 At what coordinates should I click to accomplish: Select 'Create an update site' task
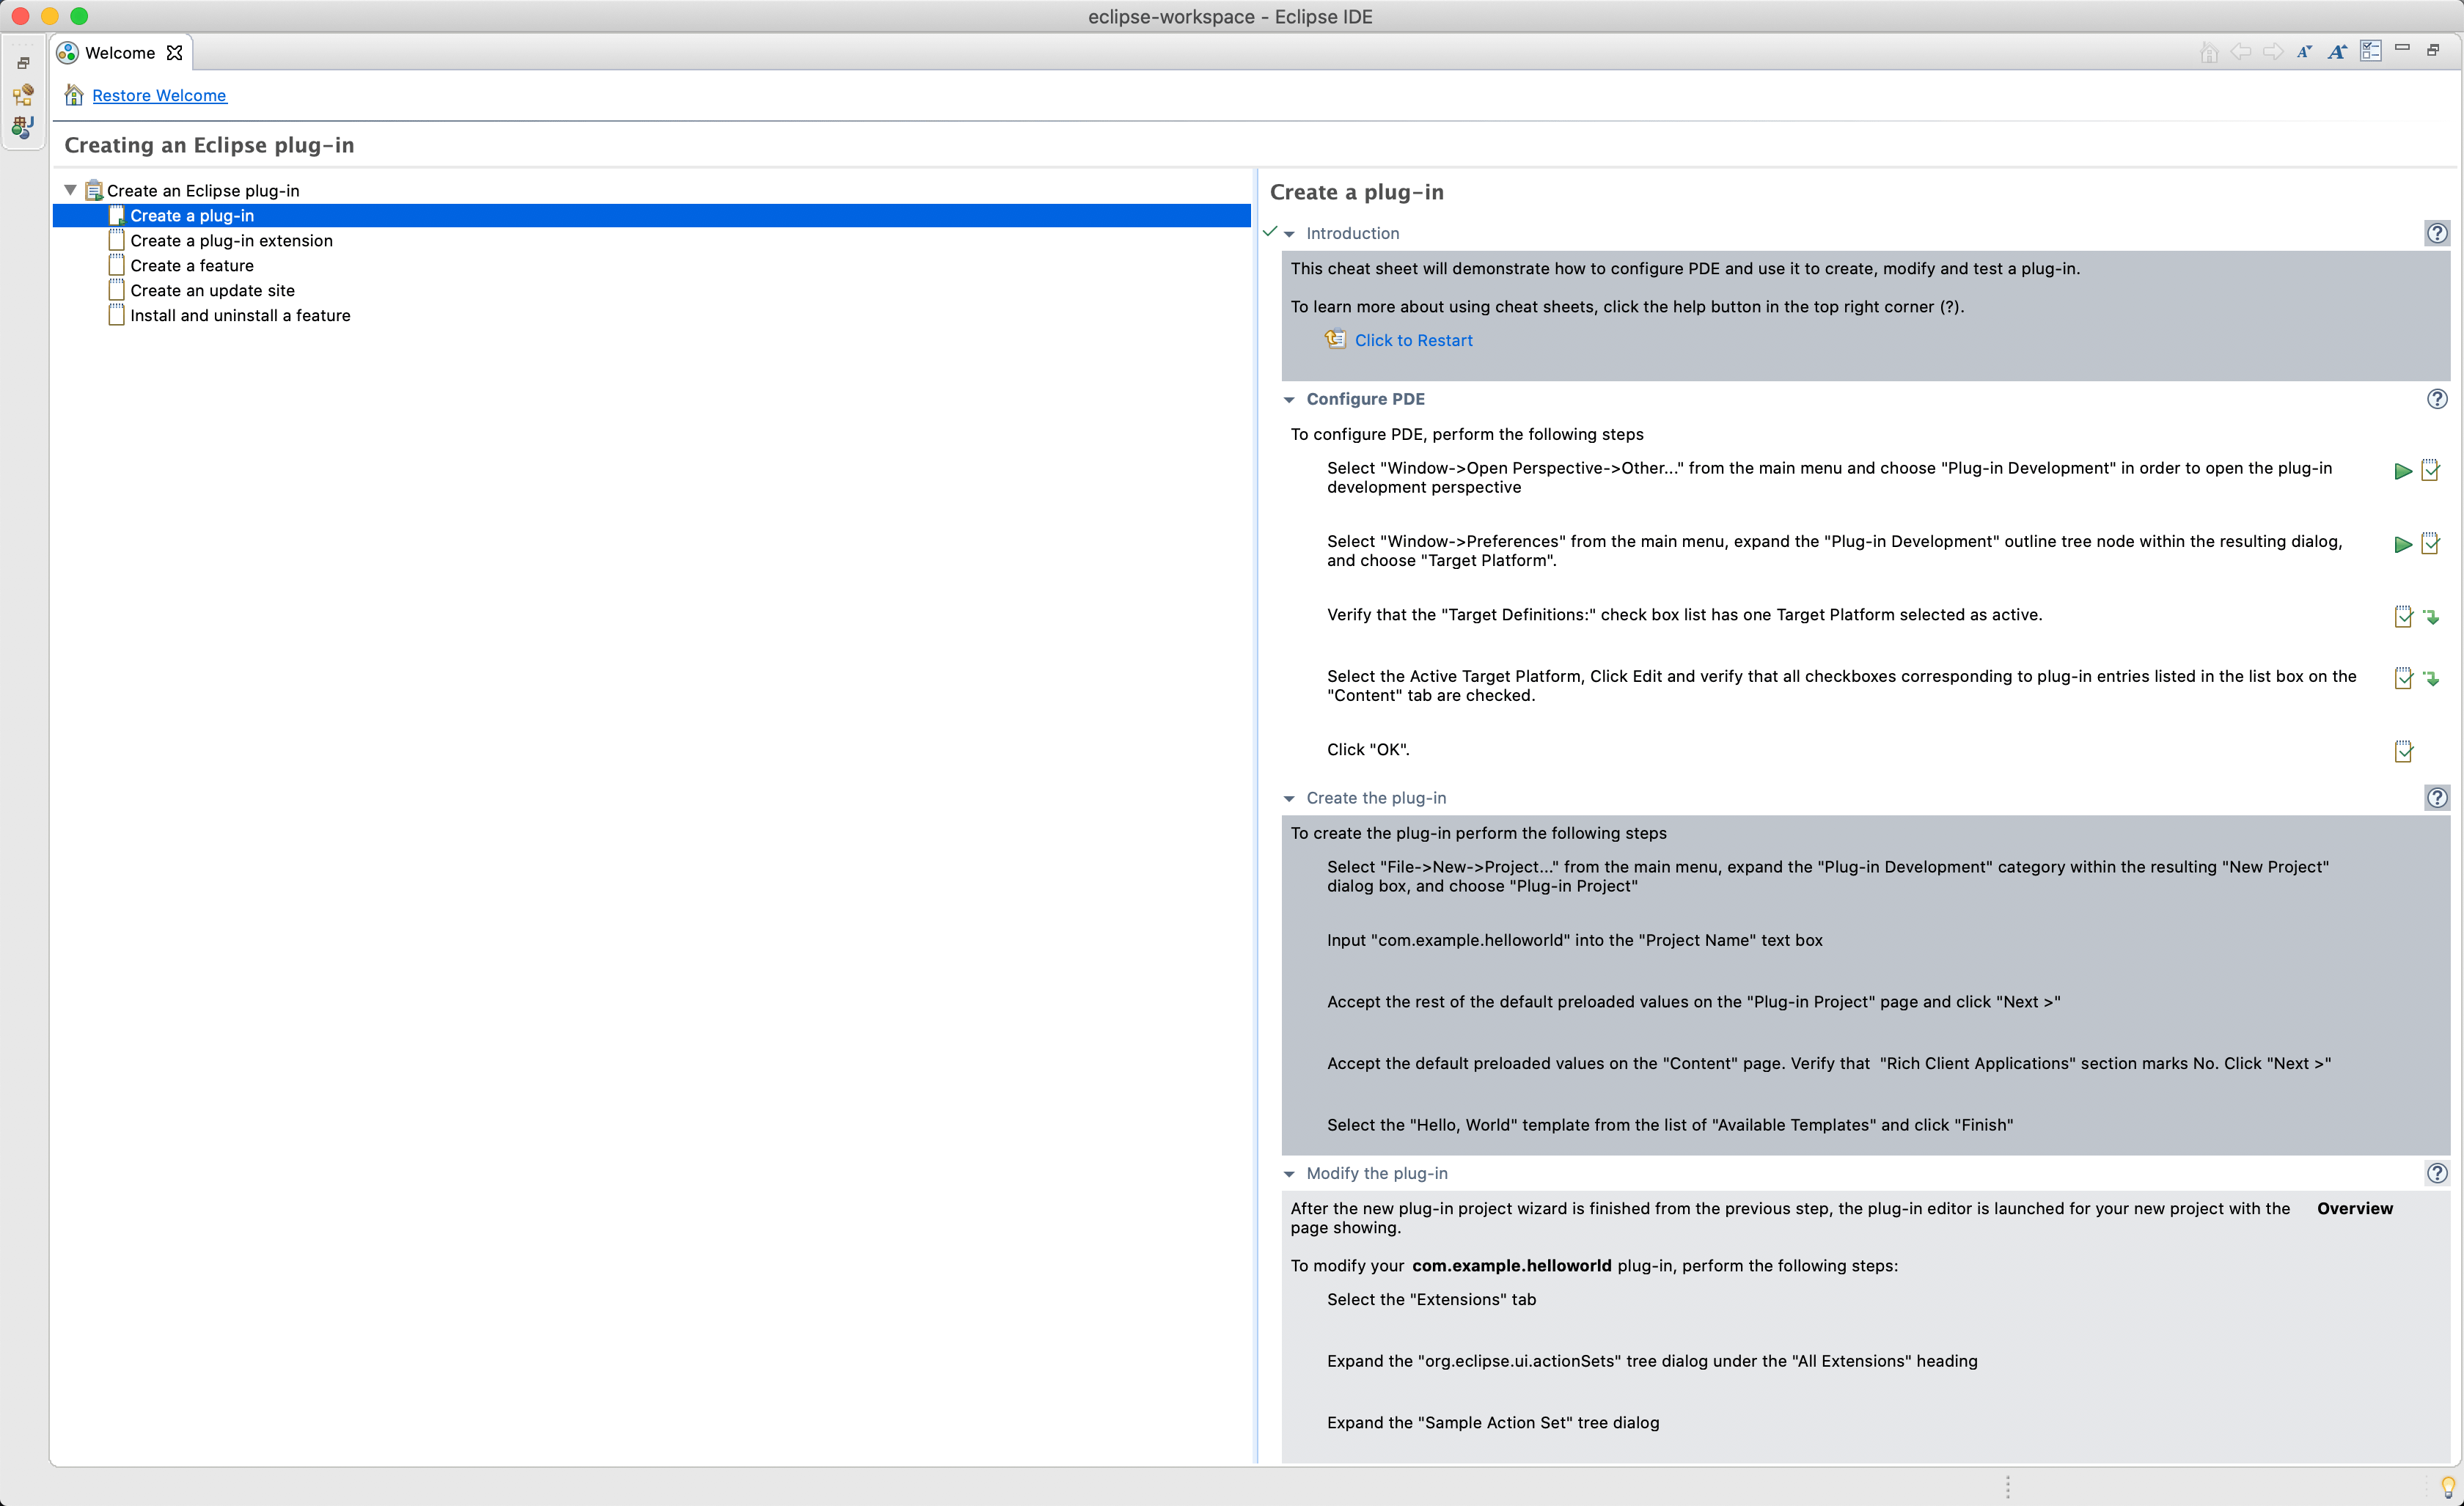[x=212, y=291]
